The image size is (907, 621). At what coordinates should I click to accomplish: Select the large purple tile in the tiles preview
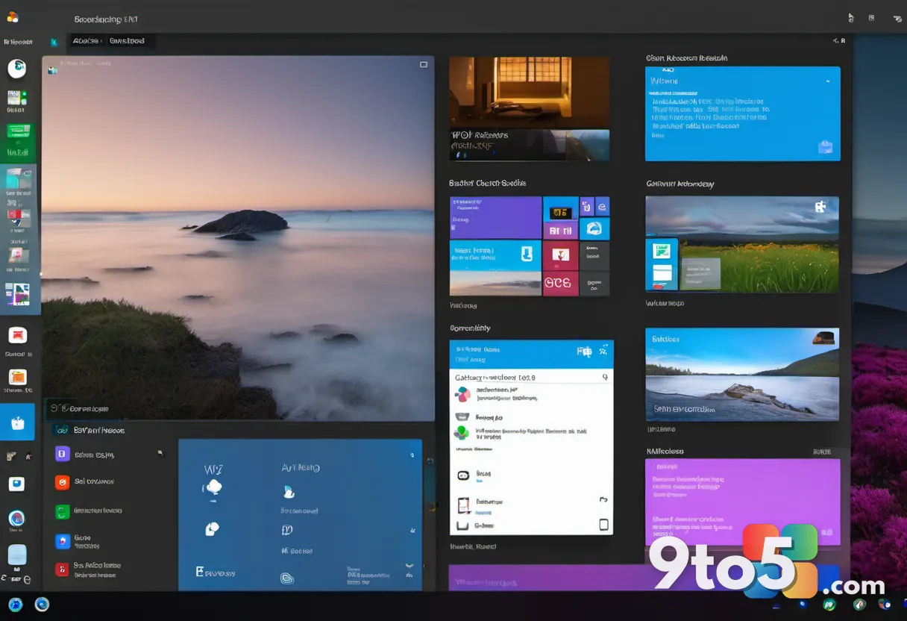click(495, 217)
